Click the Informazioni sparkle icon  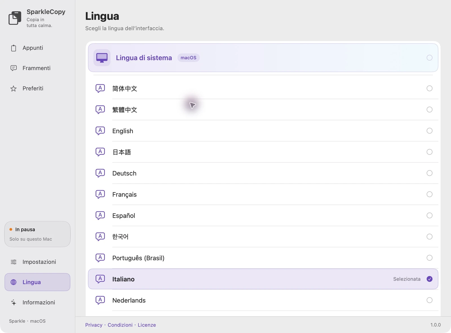[14, 302]
